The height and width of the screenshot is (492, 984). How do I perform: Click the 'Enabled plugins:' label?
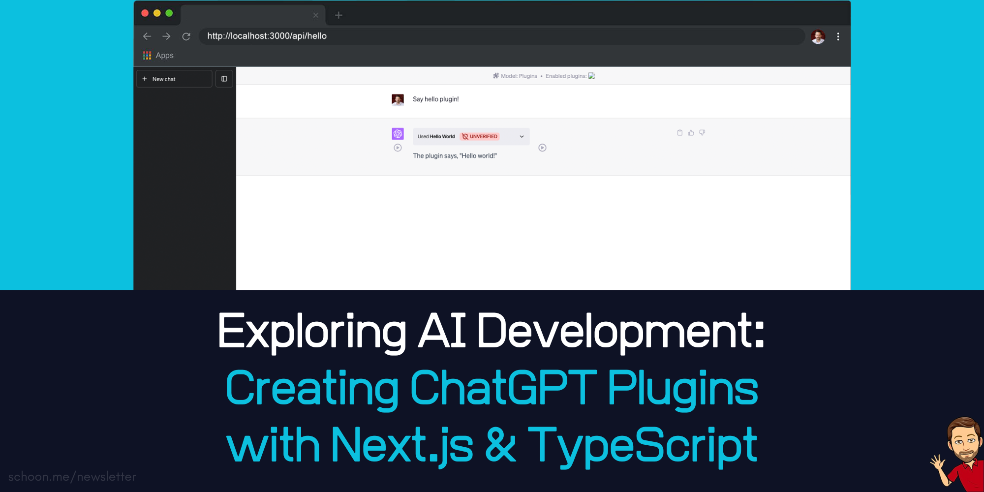[x=566, y=76]
